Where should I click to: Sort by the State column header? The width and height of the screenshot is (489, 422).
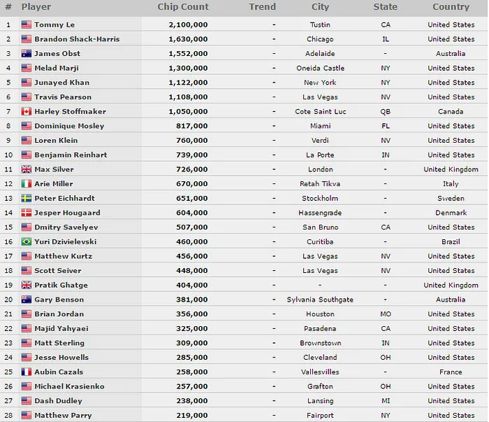(x=386, y=7)
